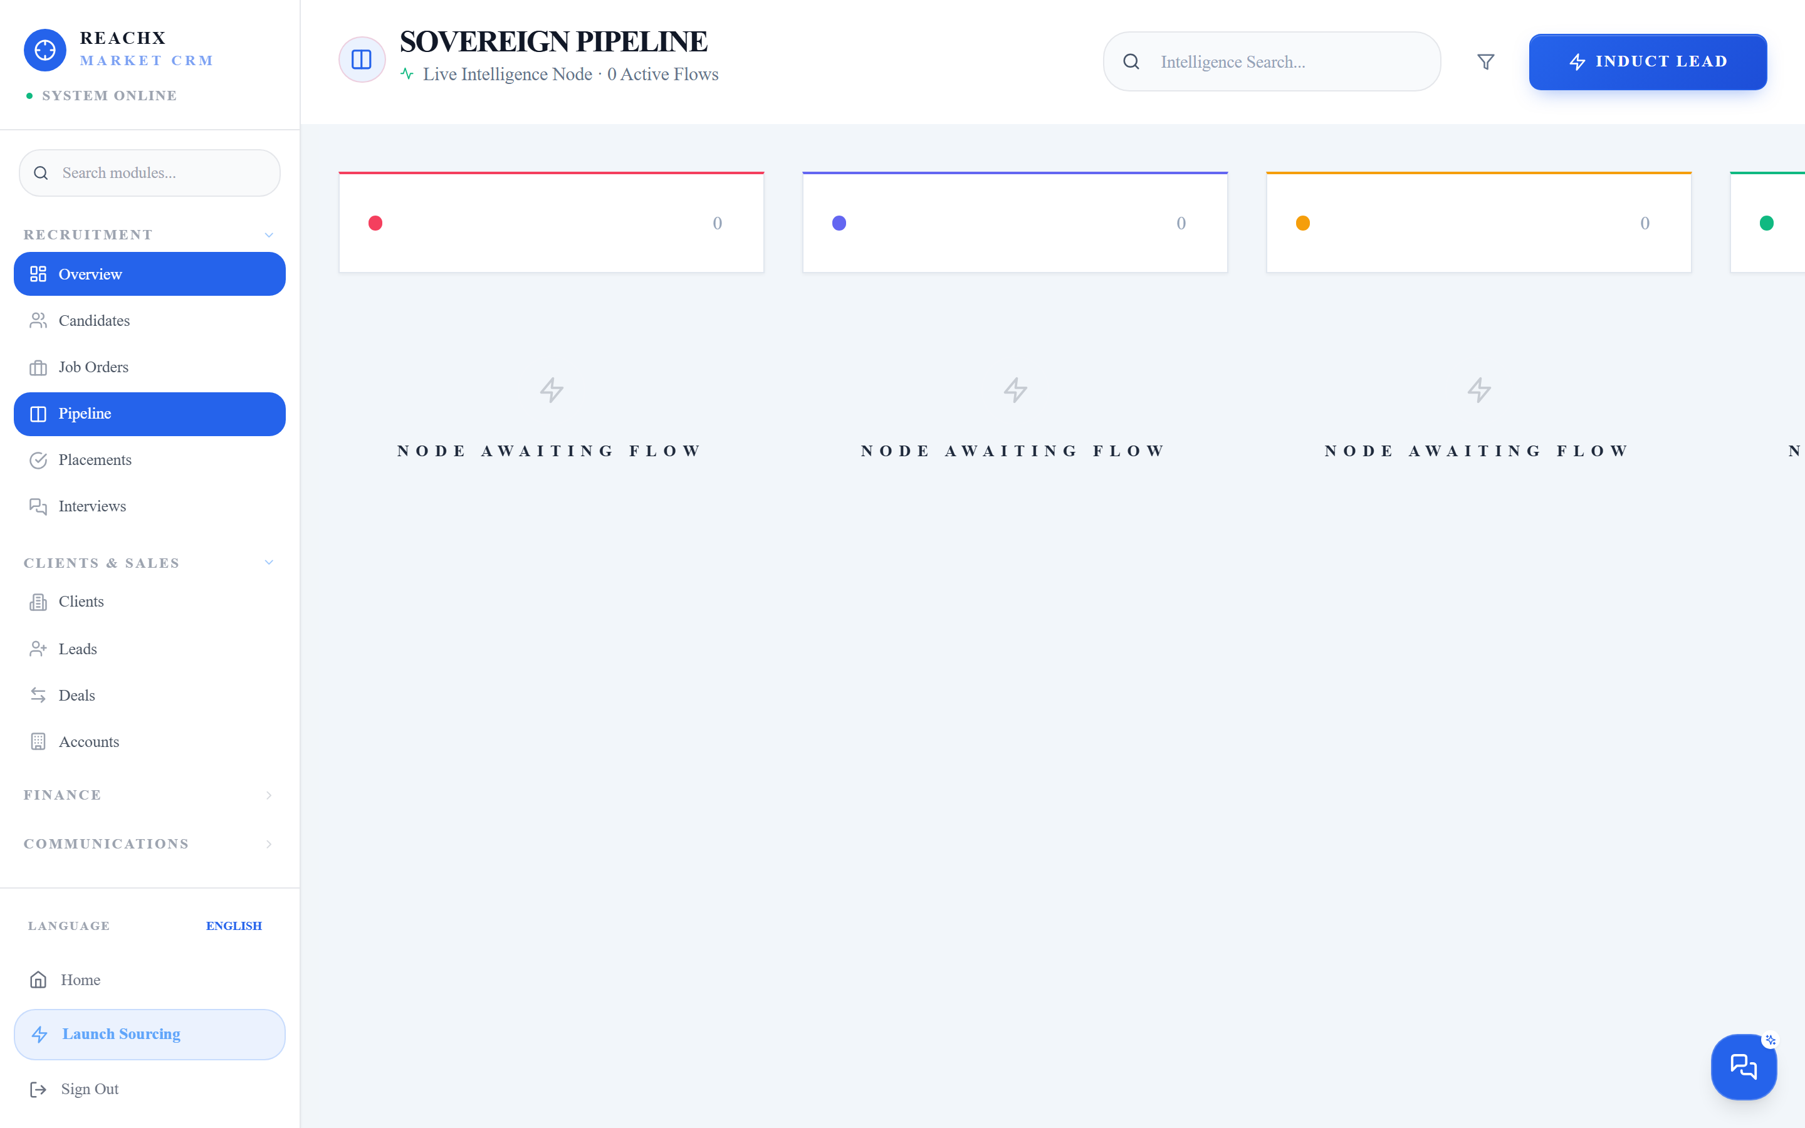Click the live activity pulse icon

(407, 74)
